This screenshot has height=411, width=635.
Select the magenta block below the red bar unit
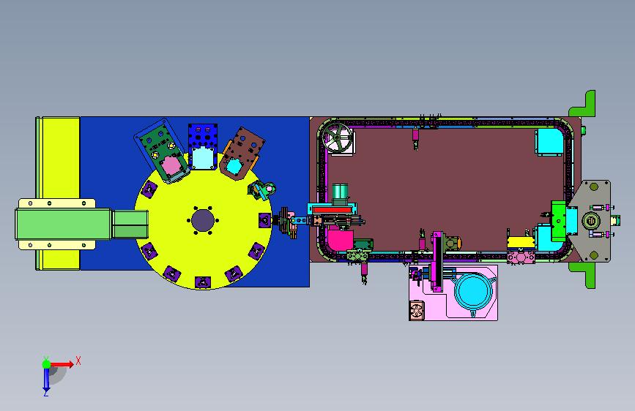tap(339, 241)
